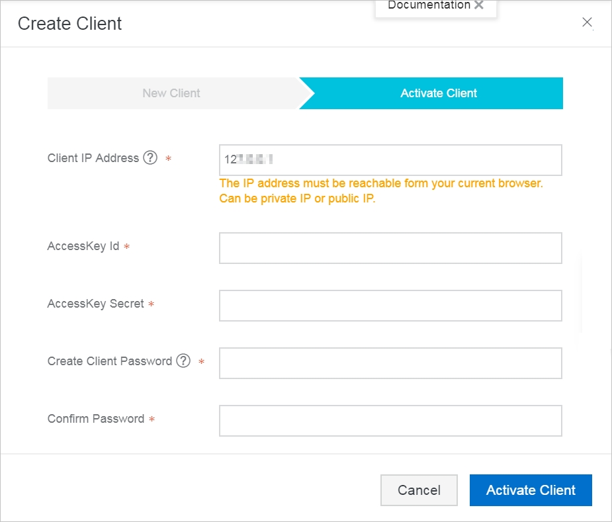612x522 pixels.
Task: Click the AccessKey Secret label
Action: tap(96, 304)
